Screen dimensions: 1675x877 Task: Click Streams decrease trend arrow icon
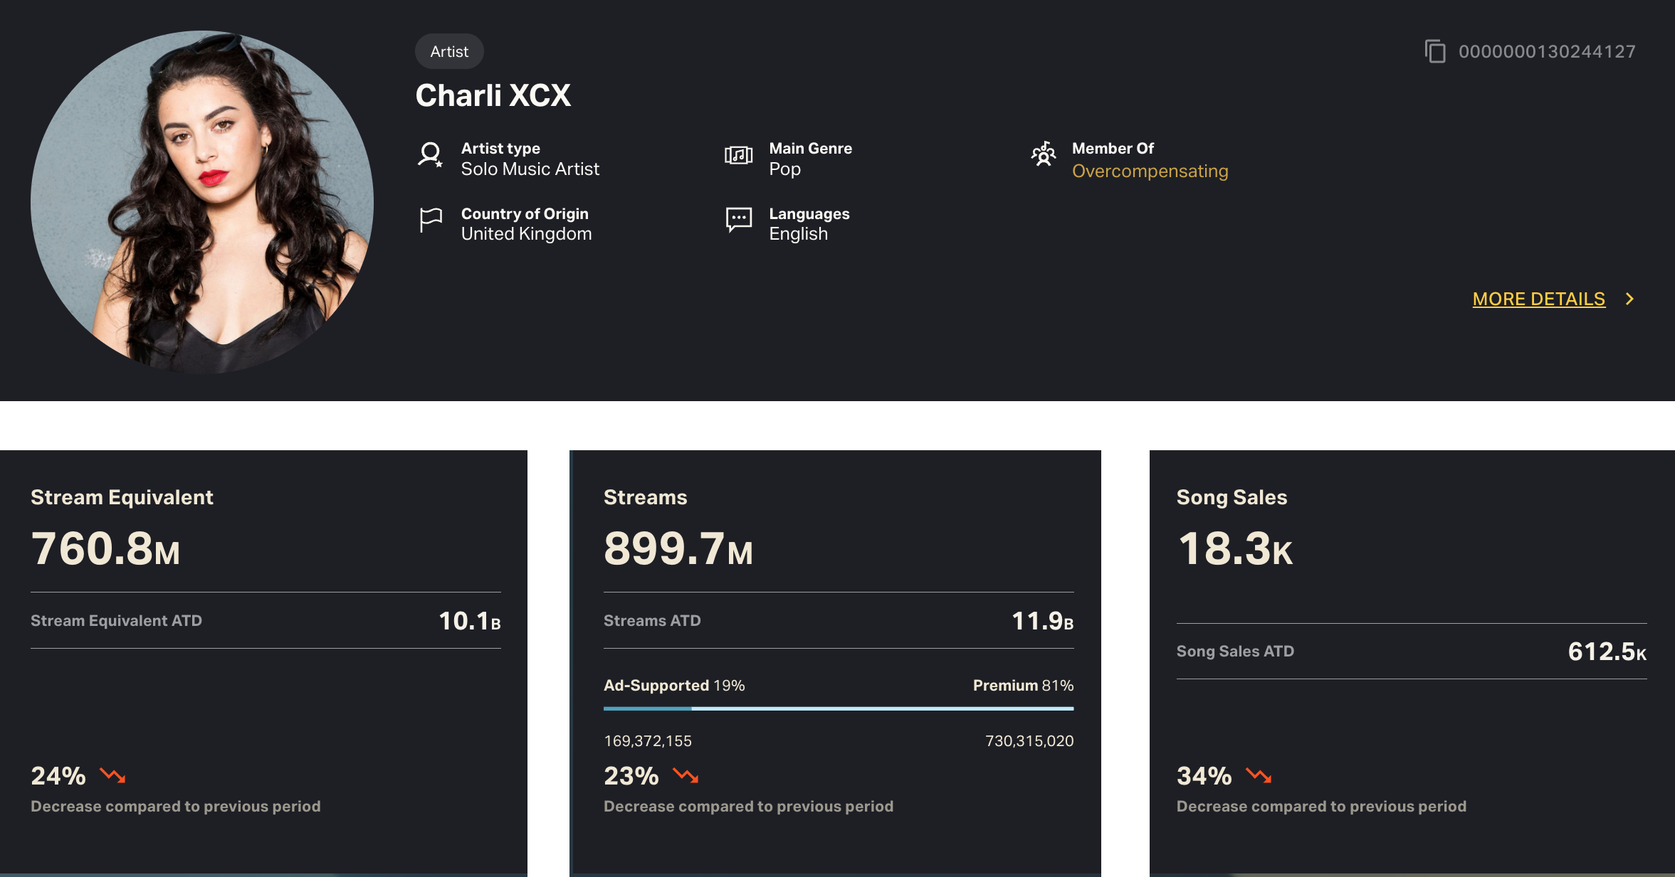point(686,775)
